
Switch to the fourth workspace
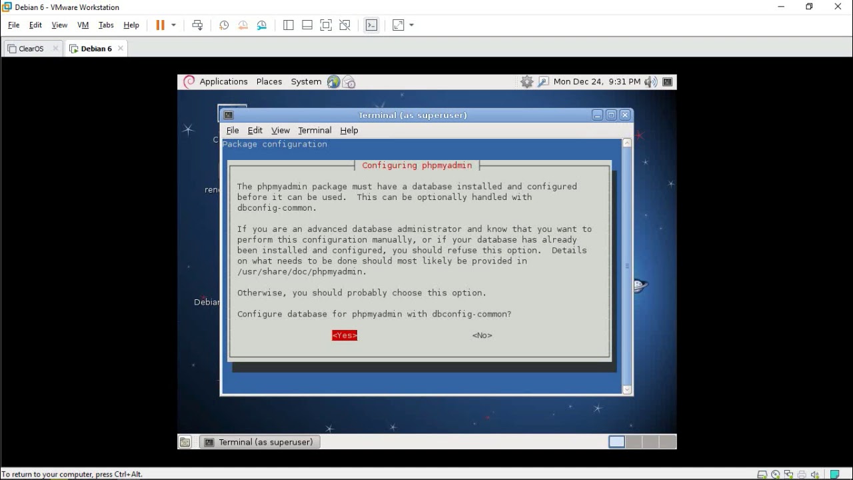click(x=667, y=442)
